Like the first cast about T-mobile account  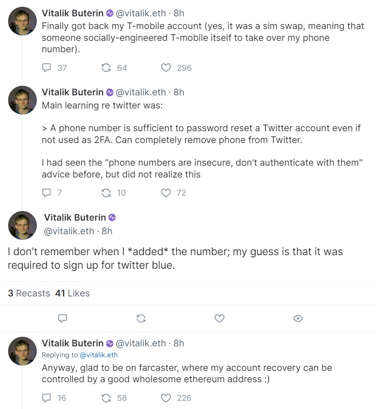166,68
